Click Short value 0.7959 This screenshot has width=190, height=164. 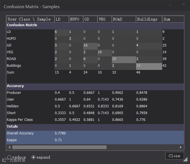tap(142, 113)
